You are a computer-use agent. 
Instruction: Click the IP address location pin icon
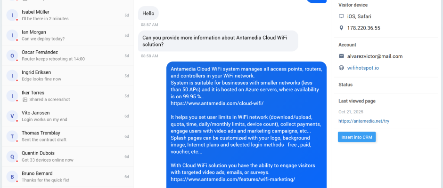[341, 28]
